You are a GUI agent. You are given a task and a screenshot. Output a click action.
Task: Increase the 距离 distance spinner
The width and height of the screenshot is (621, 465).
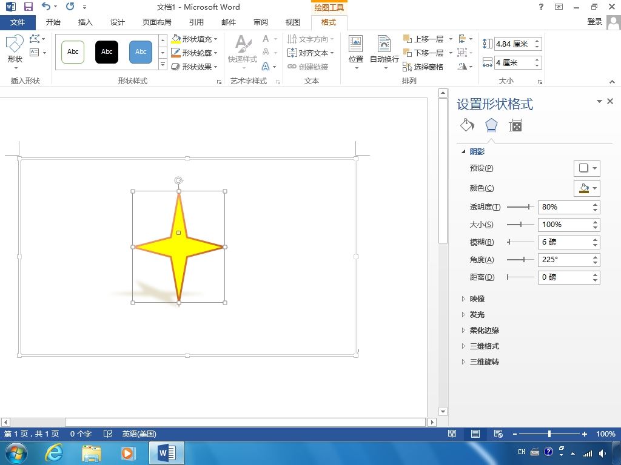click(596, 274)
